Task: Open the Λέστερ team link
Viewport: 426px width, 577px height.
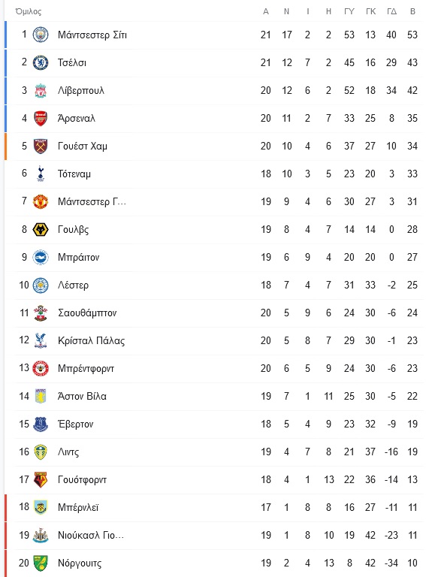Action: click(73, 285)
